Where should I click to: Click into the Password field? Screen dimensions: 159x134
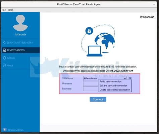91,89
